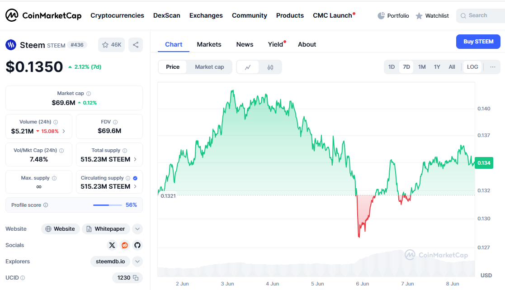Show Circulating supply info icon
The height and width of the screenshot is (290, 505).
128,178
